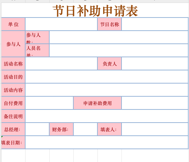Select the 填表日期 cell with green marker

13,142
